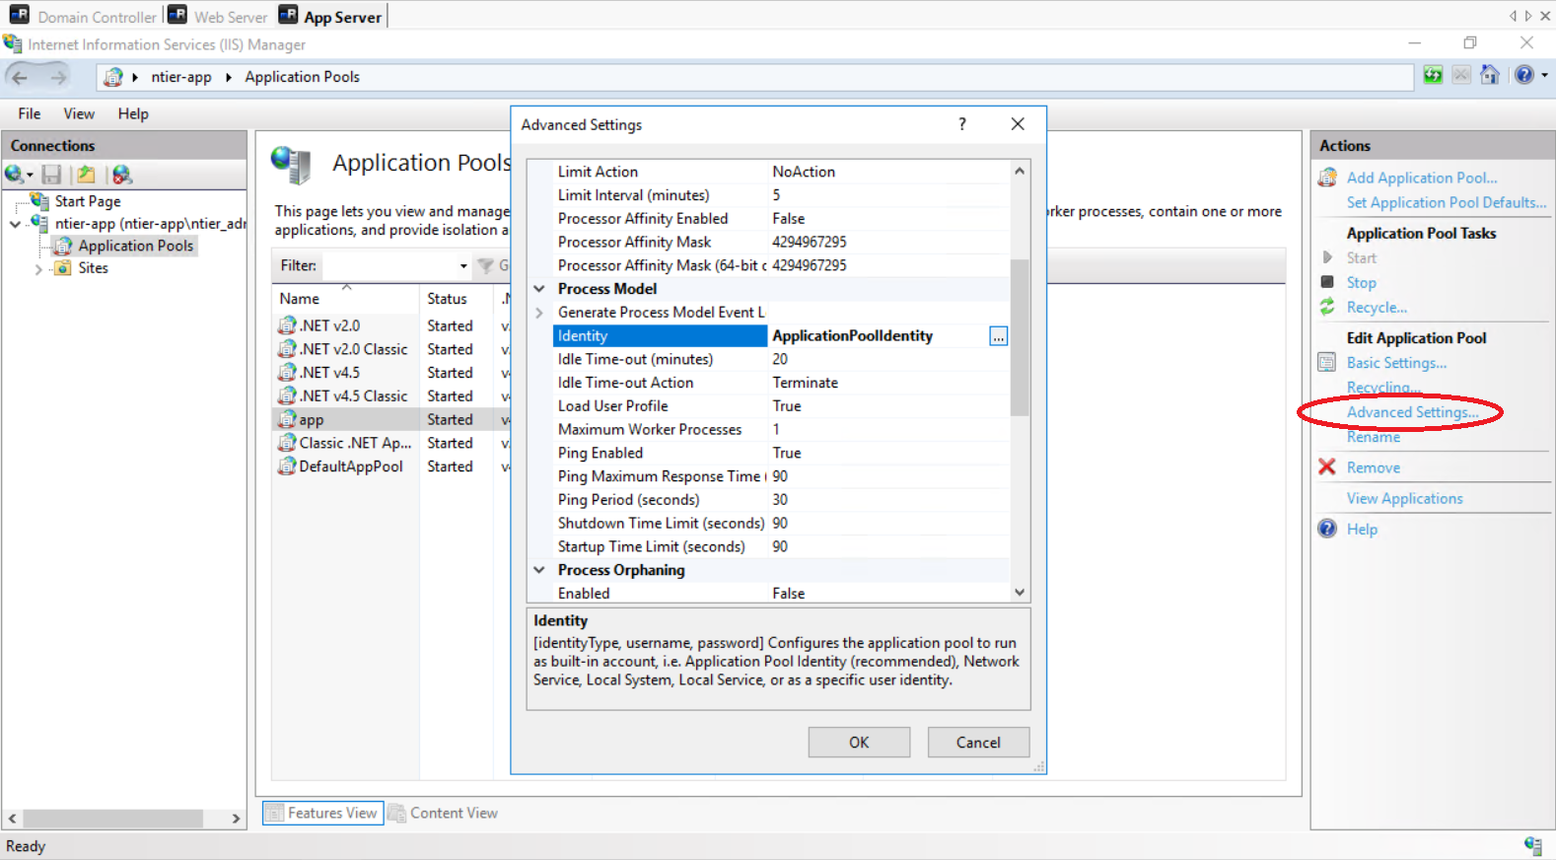Click the View Applications link
1556x860 pixels.
(x=1404, y=498)
